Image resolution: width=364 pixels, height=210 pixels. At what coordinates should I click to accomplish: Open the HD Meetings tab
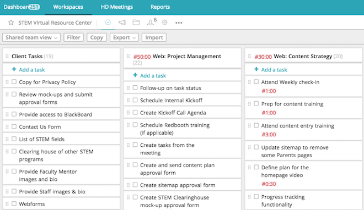click(x=117, y=7)
